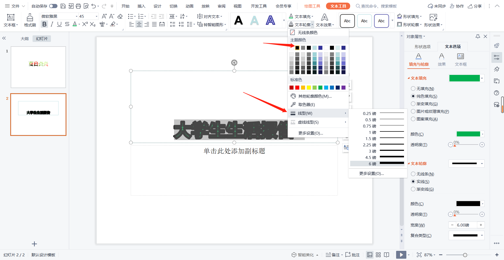The height and width of the screenshot is (260, 504).
Task: Click the superscript icon
Action: 85,24
